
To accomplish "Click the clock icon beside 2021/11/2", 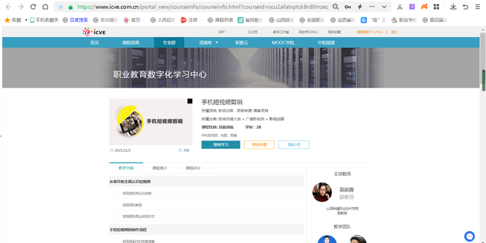I will tap(112, 151).
